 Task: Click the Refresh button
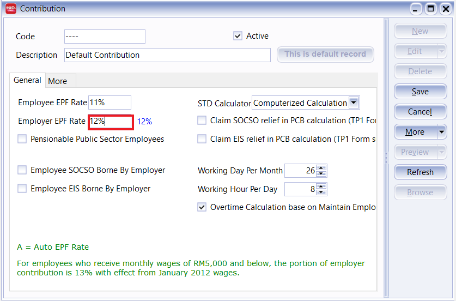[x=420, y=172]
